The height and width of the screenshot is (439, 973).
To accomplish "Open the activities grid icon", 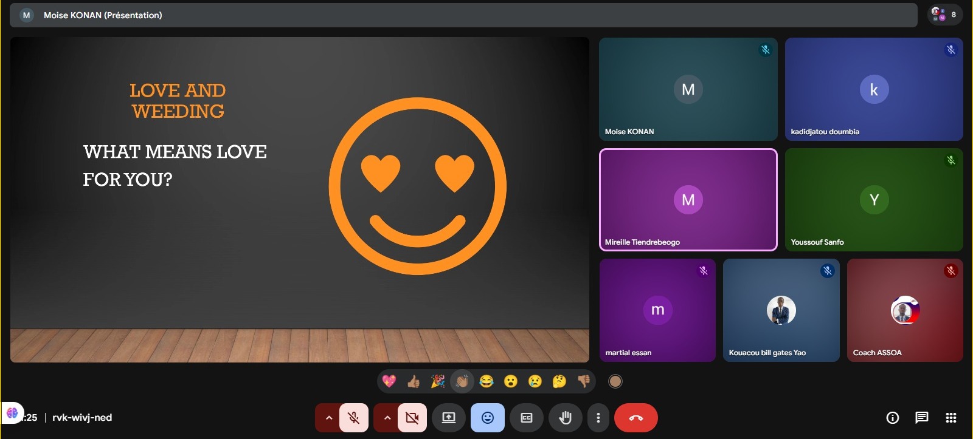I will tap(951, 418).
